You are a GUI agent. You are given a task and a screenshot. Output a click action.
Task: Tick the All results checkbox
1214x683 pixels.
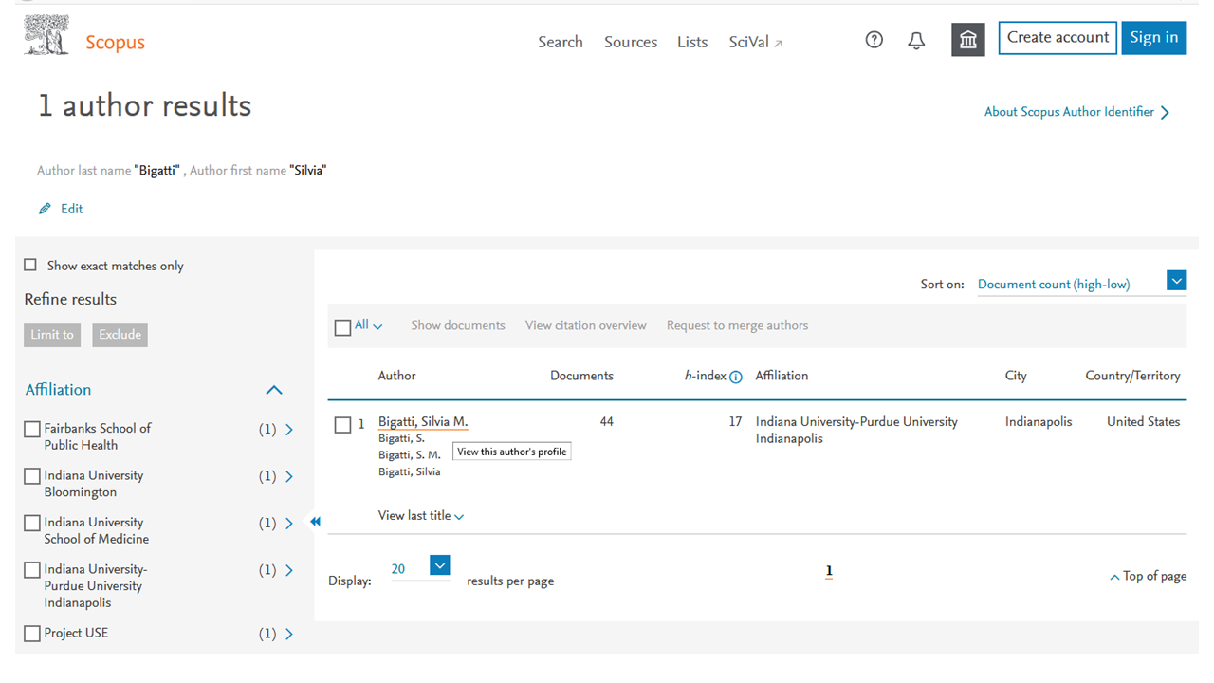point(343,327)
